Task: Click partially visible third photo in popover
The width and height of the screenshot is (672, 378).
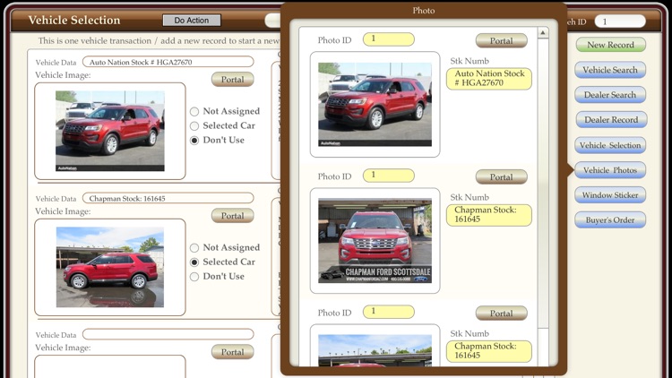Action: [375, 350]
